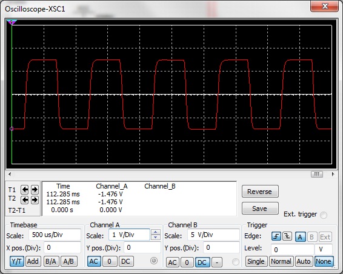Click the trigger Level input field
This screenshot has width=343, height=274.
click(x=293, y=250)
